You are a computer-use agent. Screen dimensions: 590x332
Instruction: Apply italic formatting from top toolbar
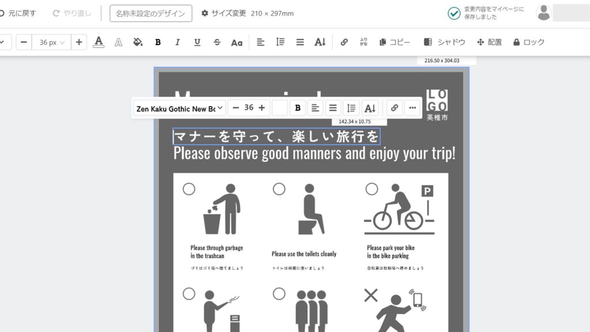(177, 42)
